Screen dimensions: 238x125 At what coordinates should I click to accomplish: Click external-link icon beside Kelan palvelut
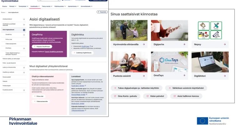[147, 96]
